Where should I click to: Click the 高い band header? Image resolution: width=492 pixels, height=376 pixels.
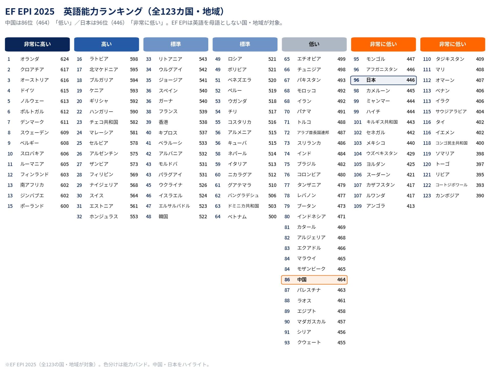pos(107,44)
